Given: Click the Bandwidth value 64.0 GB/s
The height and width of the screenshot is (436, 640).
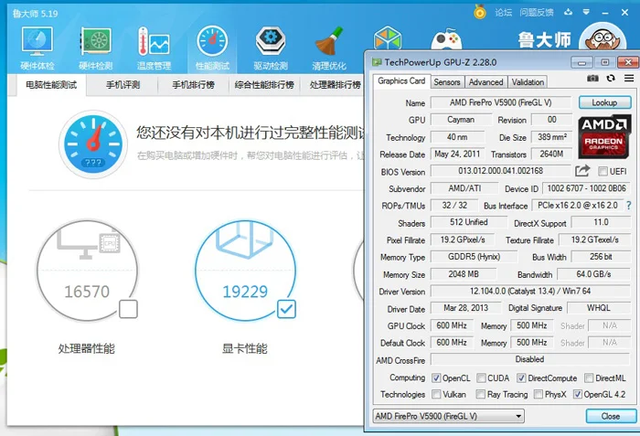Looking at the screenshot, I should (594, 274).
